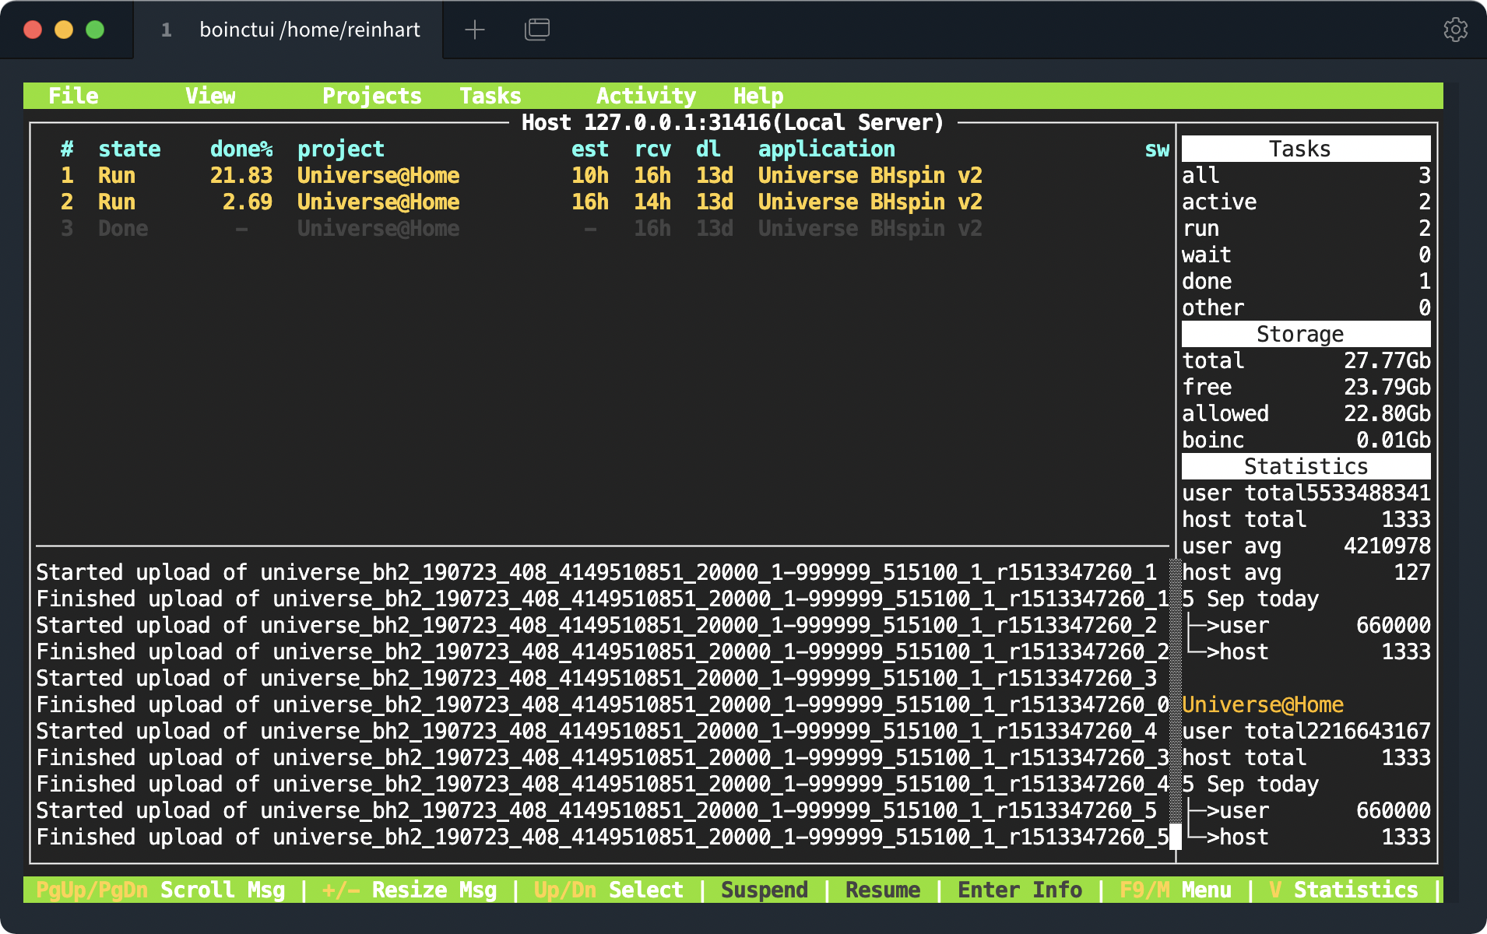Select the greyed-out Done task row 3
Viewport: 1487px width, 934px height.
(378, 229)
